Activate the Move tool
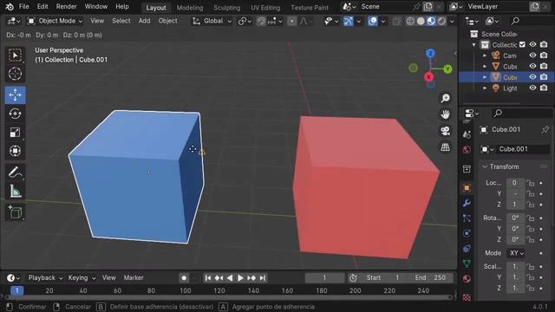555x312 pixels. 15,94
